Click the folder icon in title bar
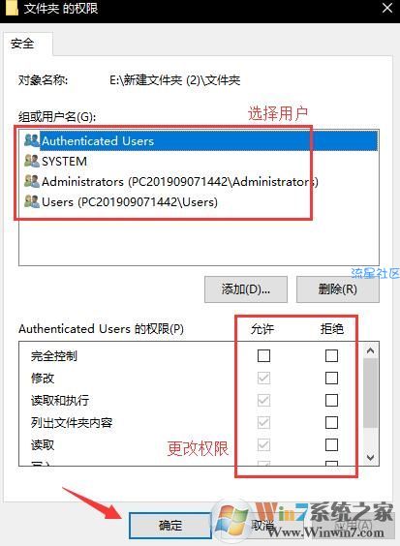The height and width of the screenshot is (546, 400). (12, 8)
